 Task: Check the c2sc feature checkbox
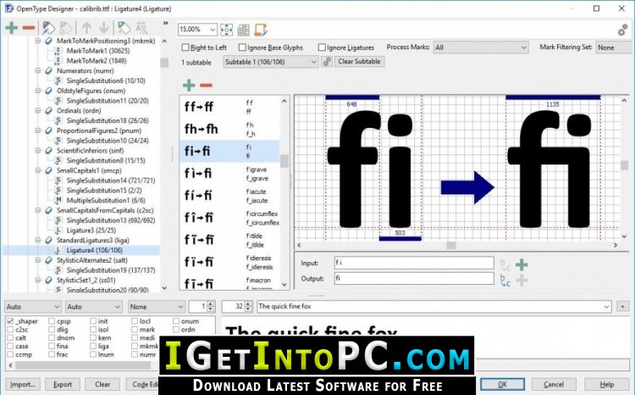click(10, 330)
